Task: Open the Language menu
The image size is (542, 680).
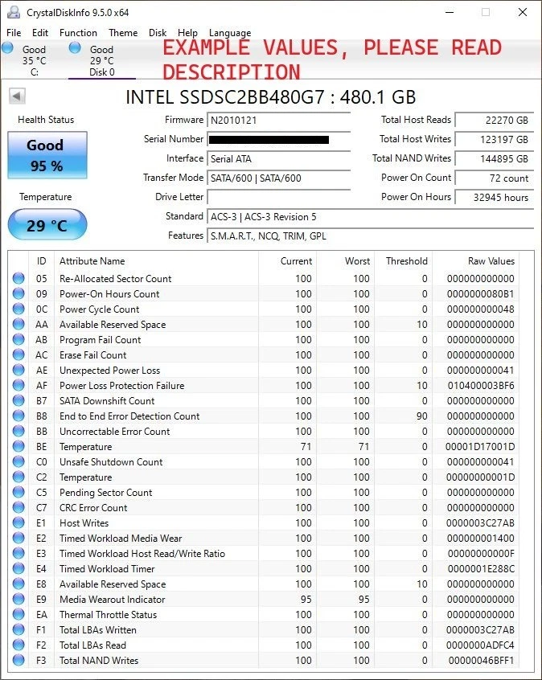Action: click(230, 33)
